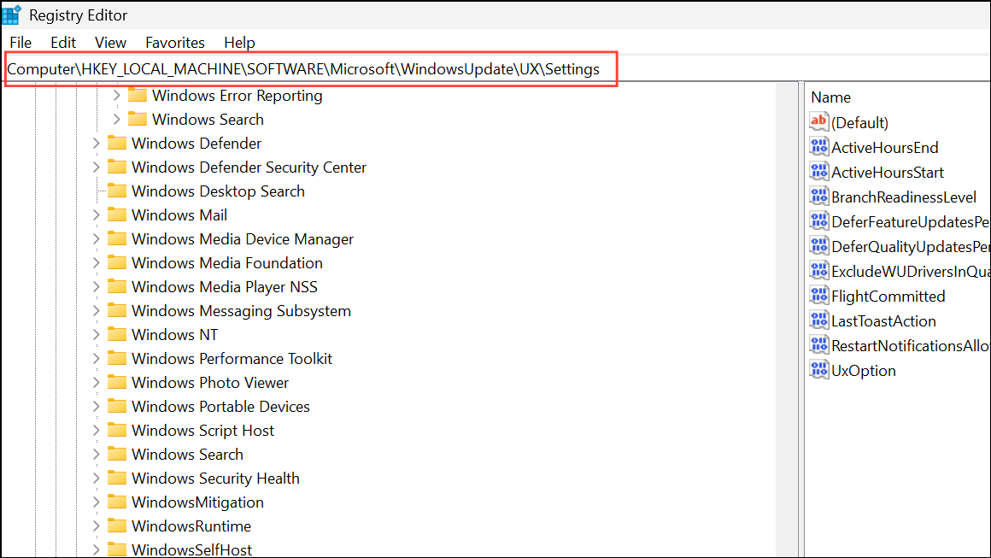Click the (Default) string value icon
991x558 pixels.
tap(819, 121)
